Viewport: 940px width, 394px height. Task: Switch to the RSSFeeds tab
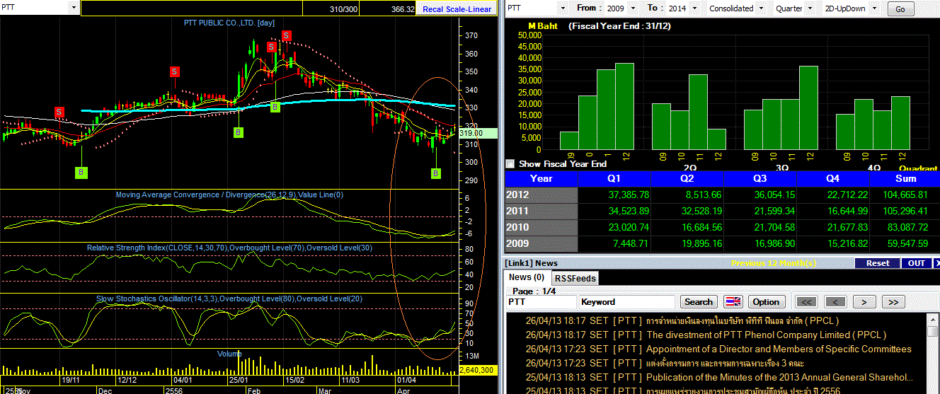575,279
